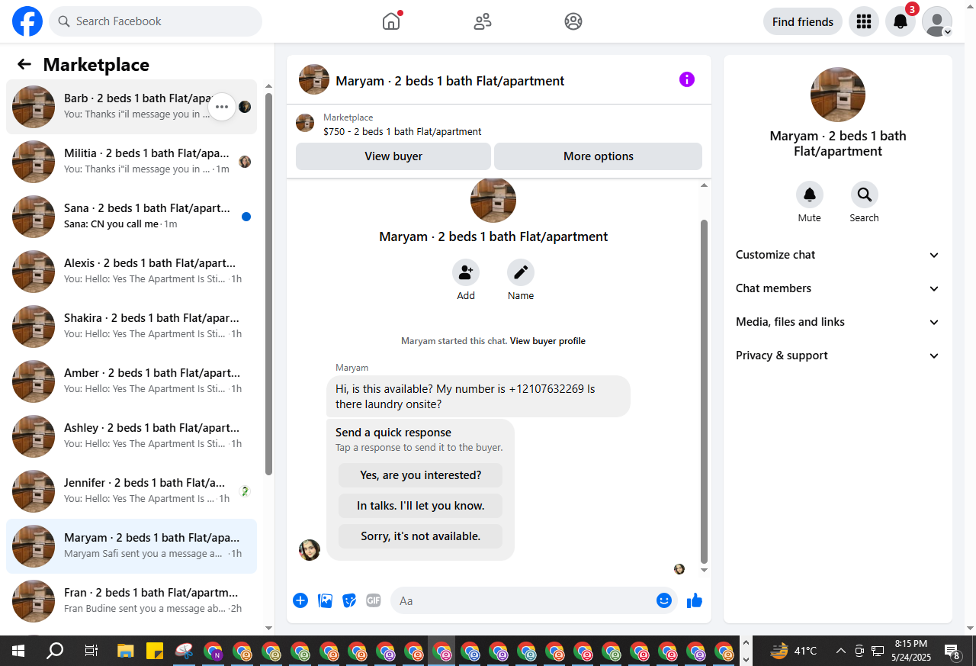This screenshot has height=666, width=976.
Task: Open the Groups icon in top navigation
Action: pyautogui.click(x=573, y=21)
